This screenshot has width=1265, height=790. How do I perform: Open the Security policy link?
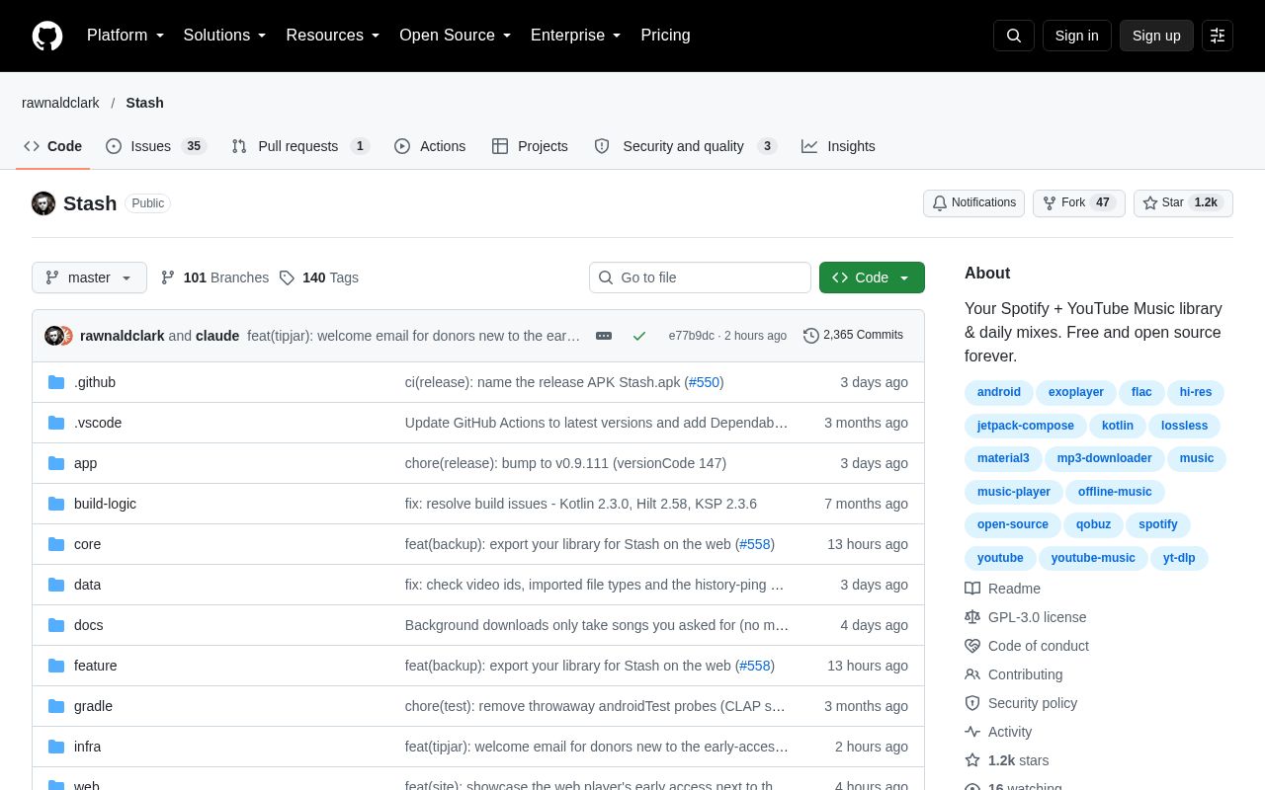coord(1021,703)
